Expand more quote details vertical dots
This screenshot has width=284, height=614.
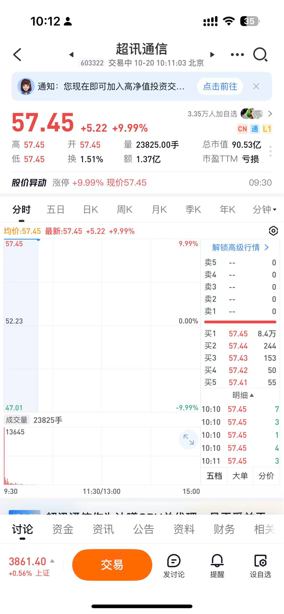pyautogui.click(x=270, y=151)
